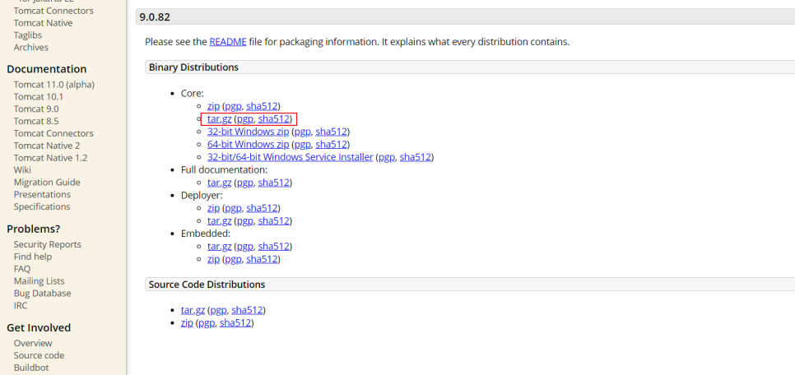Open pgp for Windows Service Installer

tap(387, 157)
